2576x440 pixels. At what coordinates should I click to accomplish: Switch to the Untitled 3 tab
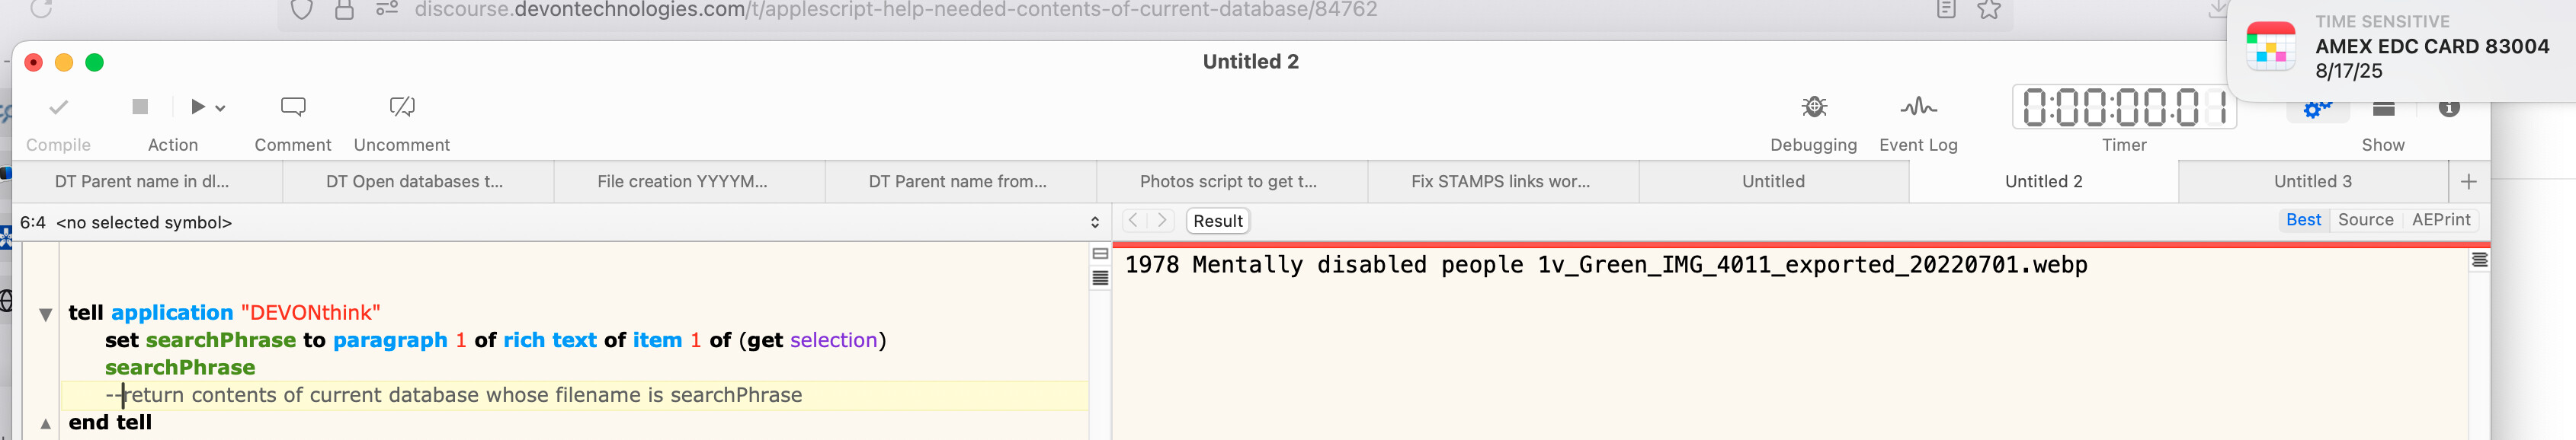point(2312,182)
